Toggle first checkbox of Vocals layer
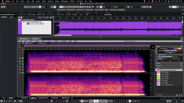 (x=162, y=72)
